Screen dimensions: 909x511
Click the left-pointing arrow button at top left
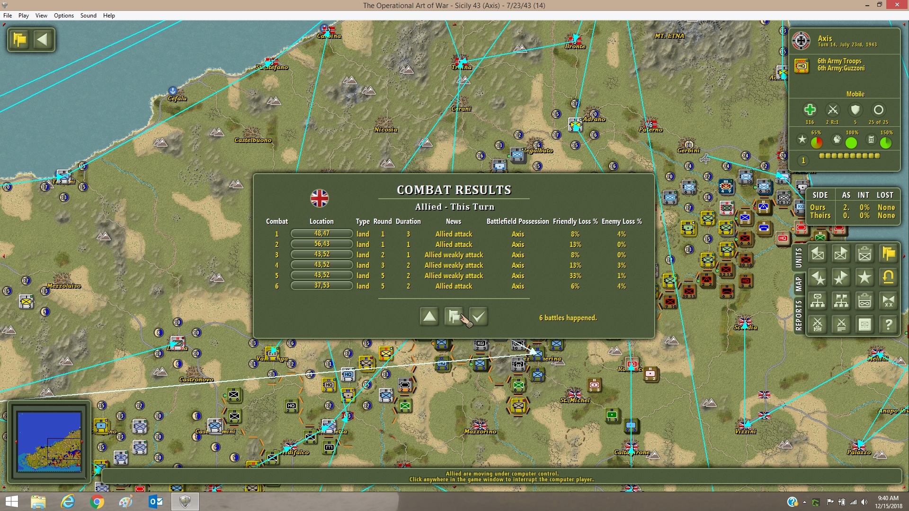(43, 39)
